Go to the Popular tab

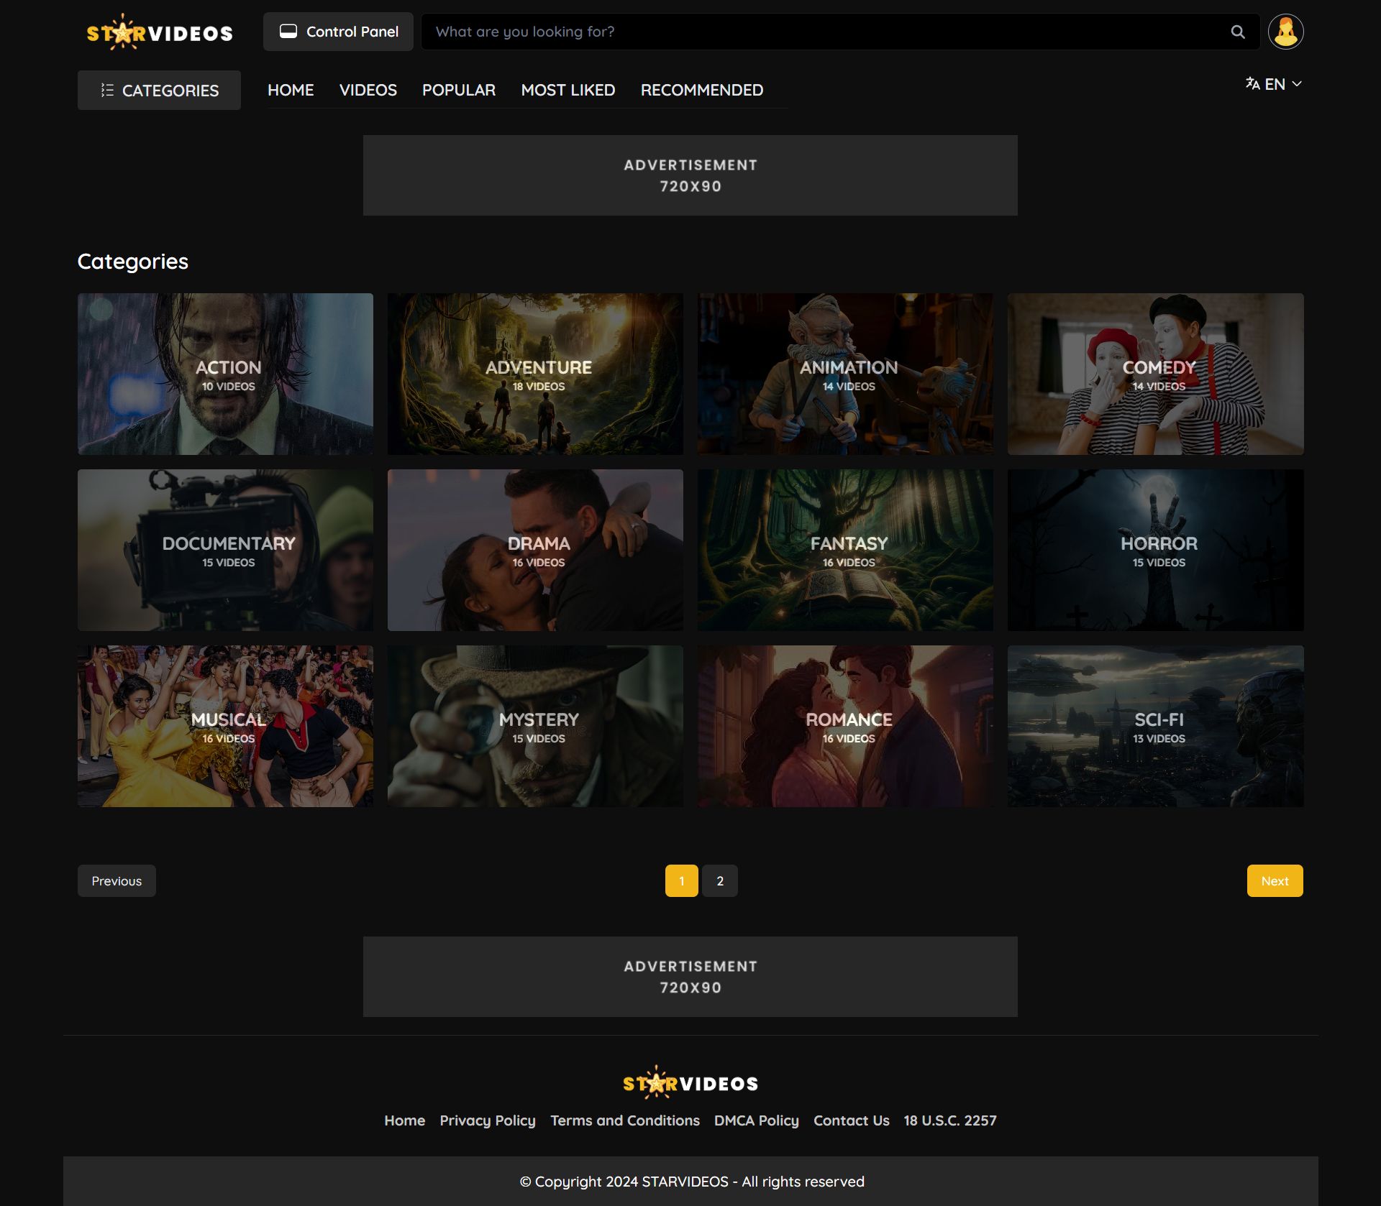[458, 90]
